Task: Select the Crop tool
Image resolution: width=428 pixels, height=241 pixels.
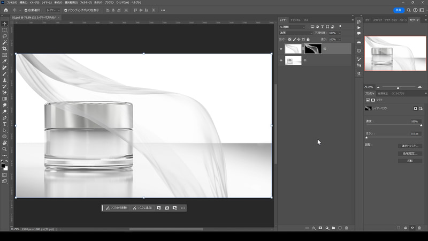Action: [x=5, y=49]
